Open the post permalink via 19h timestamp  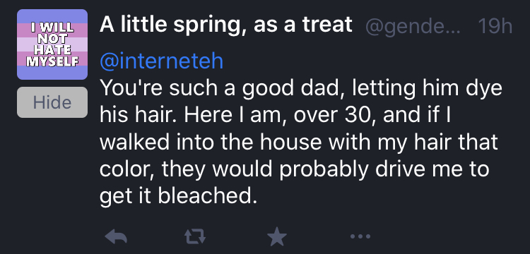[495, 25]
